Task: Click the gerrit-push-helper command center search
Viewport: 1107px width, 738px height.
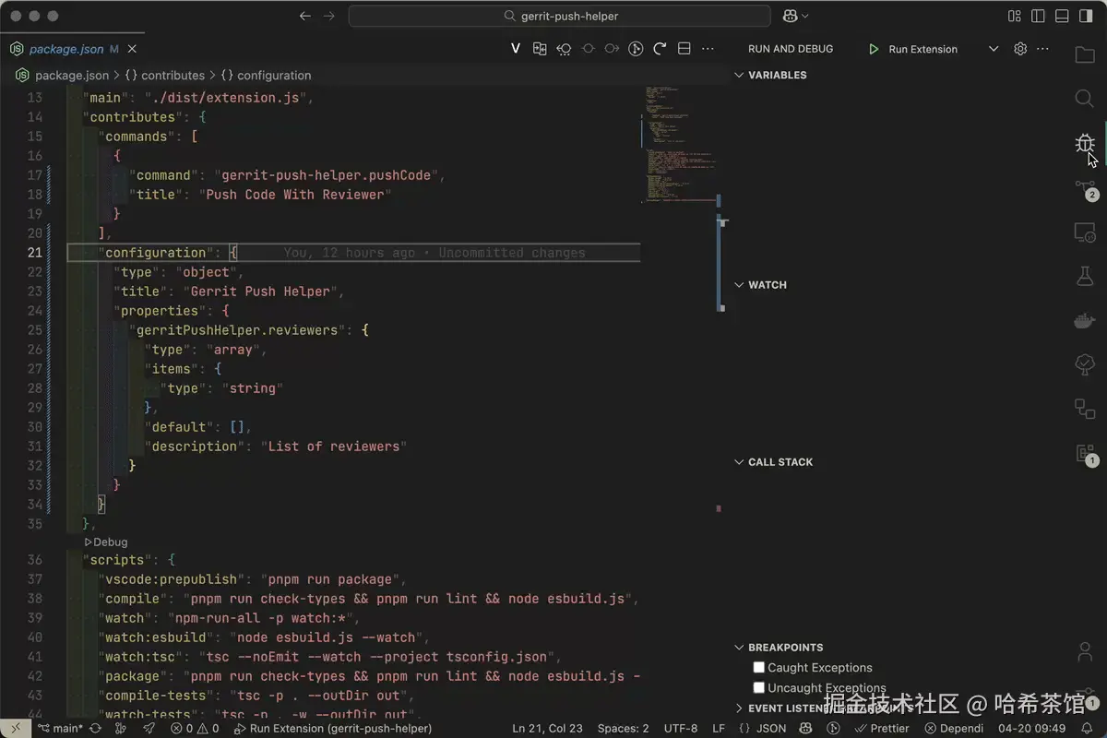Action: [559, 16]
